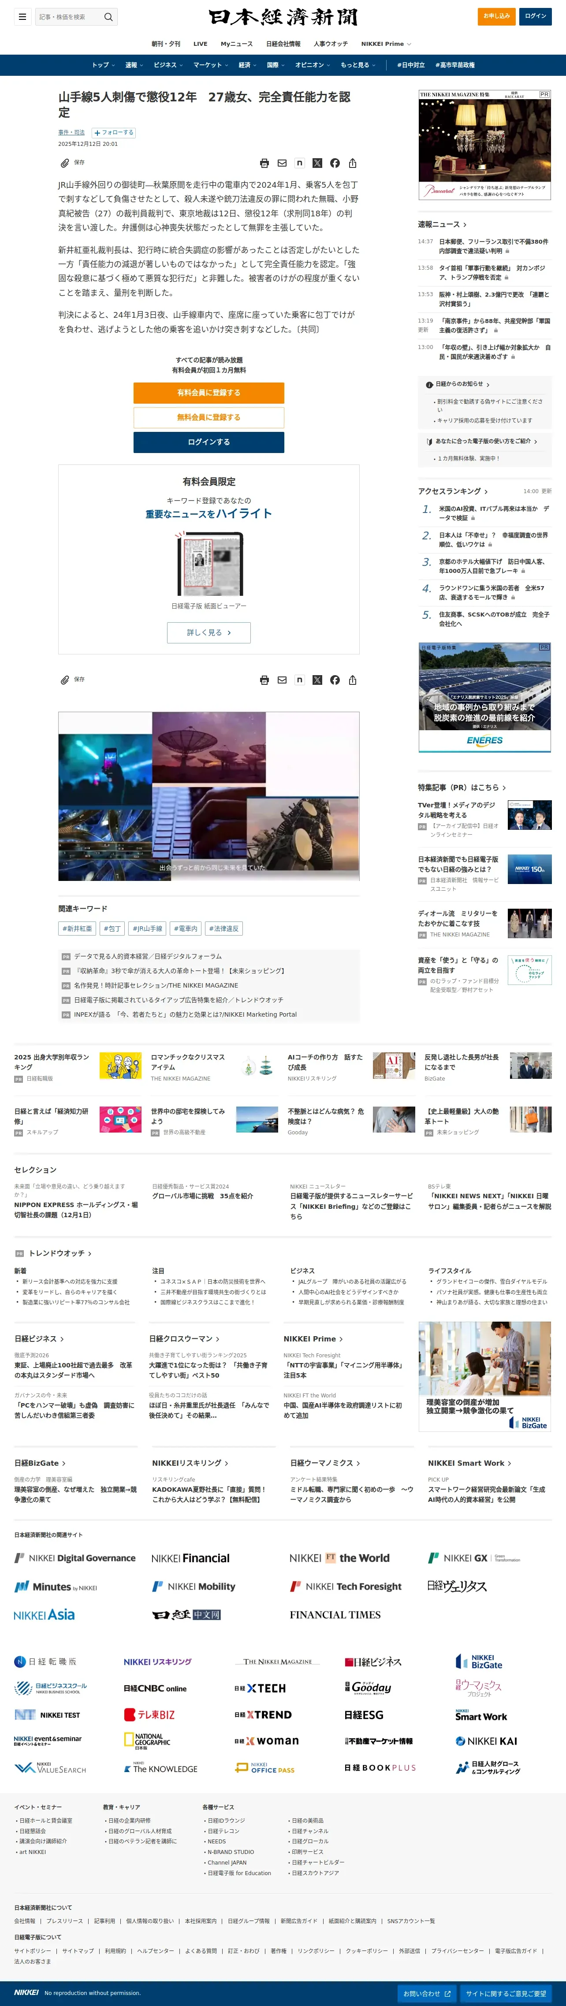Select the #JR山手線 keyword tag

(147, 928)
